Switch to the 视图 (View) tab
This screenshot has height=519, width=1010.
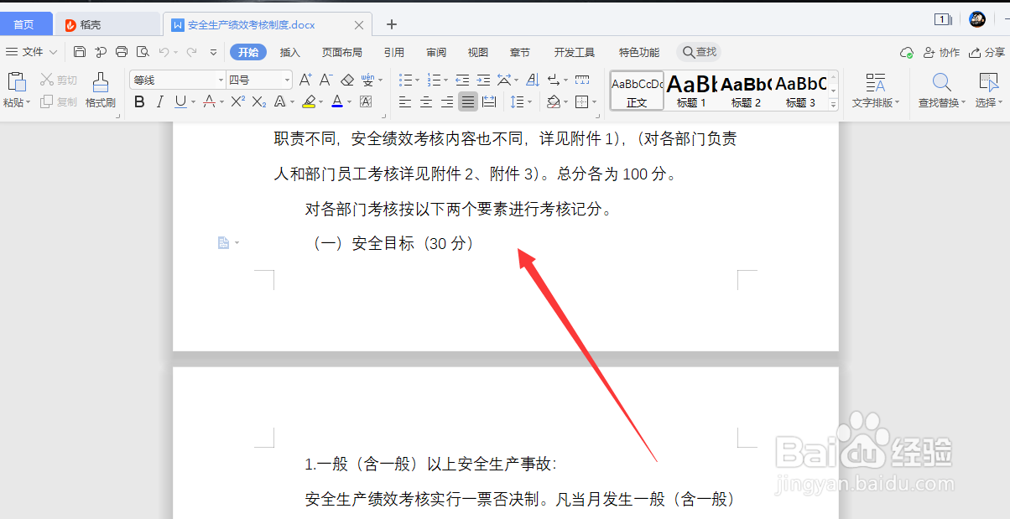point(478,52)
